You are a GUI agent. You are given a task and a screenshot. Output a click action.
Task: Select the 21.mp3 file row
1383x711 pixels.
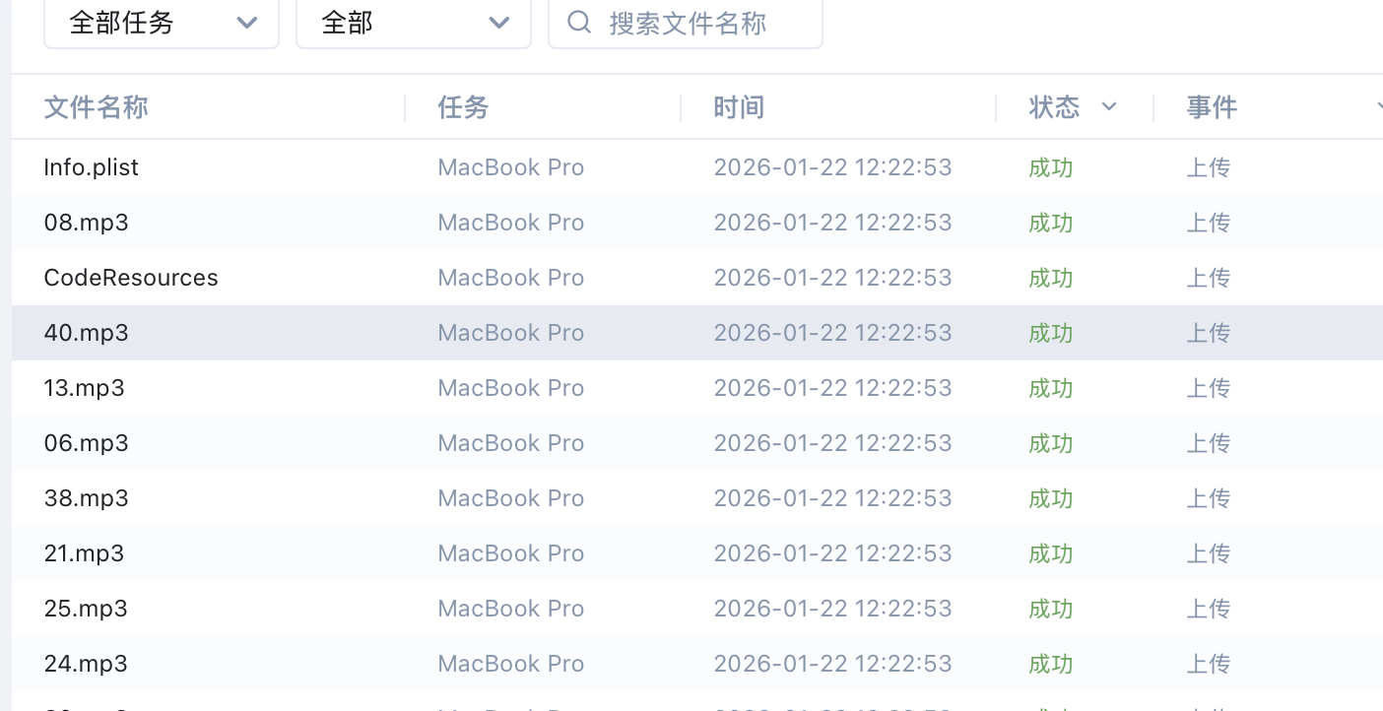click(85, 553)
